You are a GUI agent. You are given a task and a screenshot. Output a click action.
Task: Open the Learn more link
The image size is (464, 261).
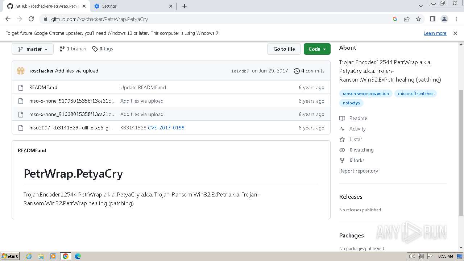[435, 33]
